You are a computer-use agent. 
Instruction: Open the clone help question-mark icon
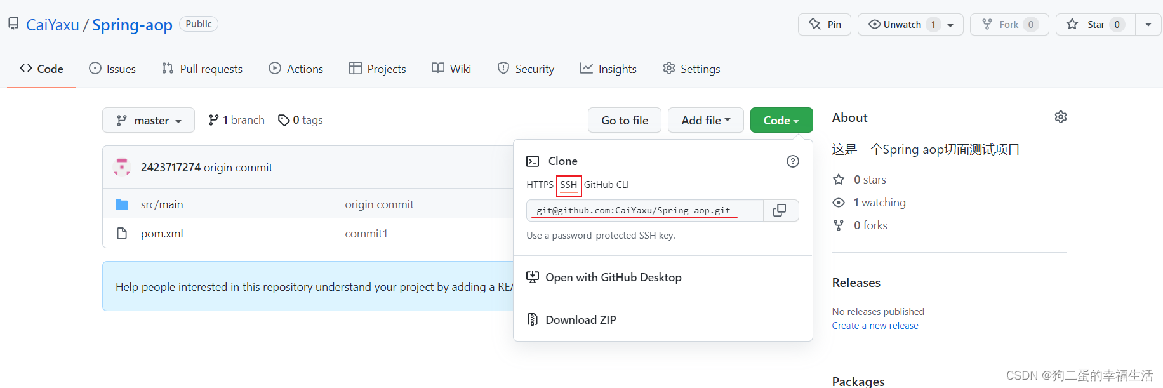[x=793, y=161]
